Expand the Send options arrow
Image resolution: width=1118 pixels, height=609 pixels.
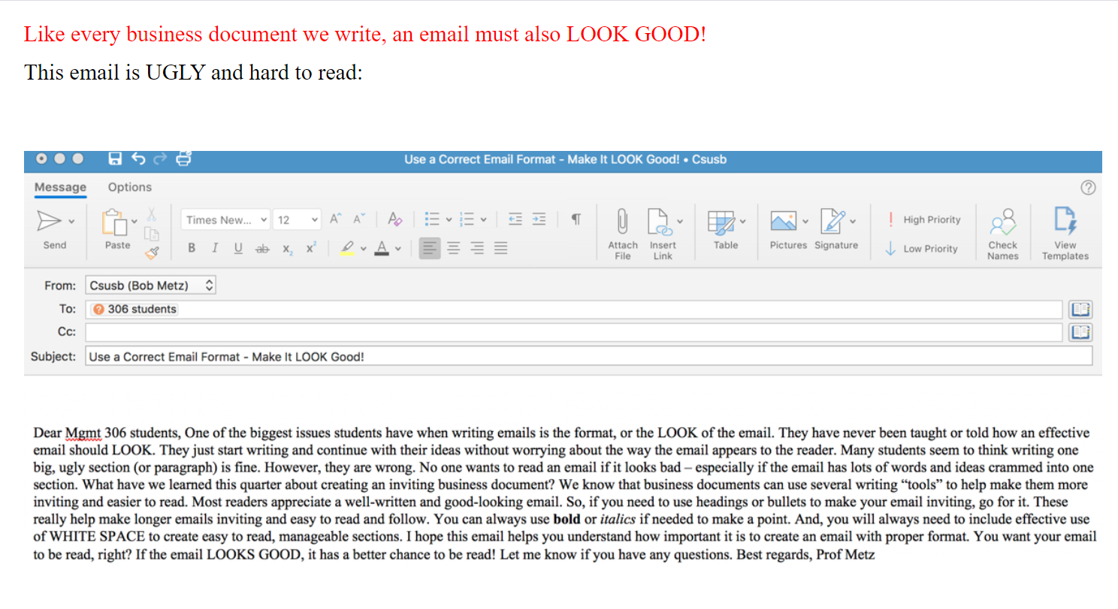click(71, 222)
